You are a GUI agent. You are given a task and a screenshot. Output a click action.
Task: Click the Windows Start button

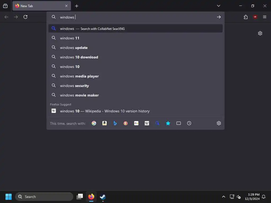(8, 197)
